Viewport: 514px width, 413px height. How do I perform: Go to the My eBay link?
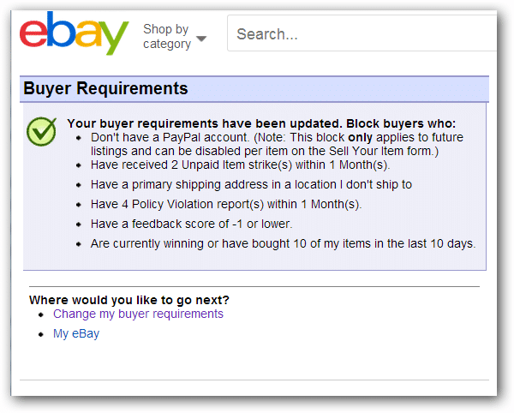coord(76,333)
